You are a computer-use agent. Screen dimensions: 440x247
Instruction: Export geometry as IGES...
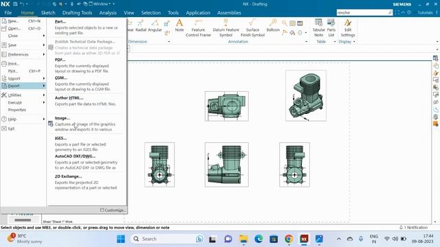point(86,143)
